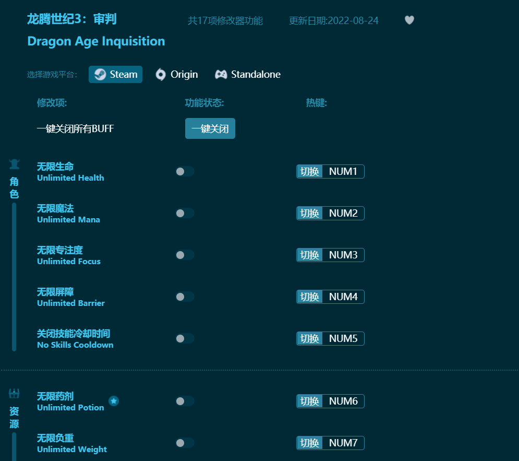Enable Unlimited Mana switch
Screen dimensions: 519x461
tap(185, 214)
